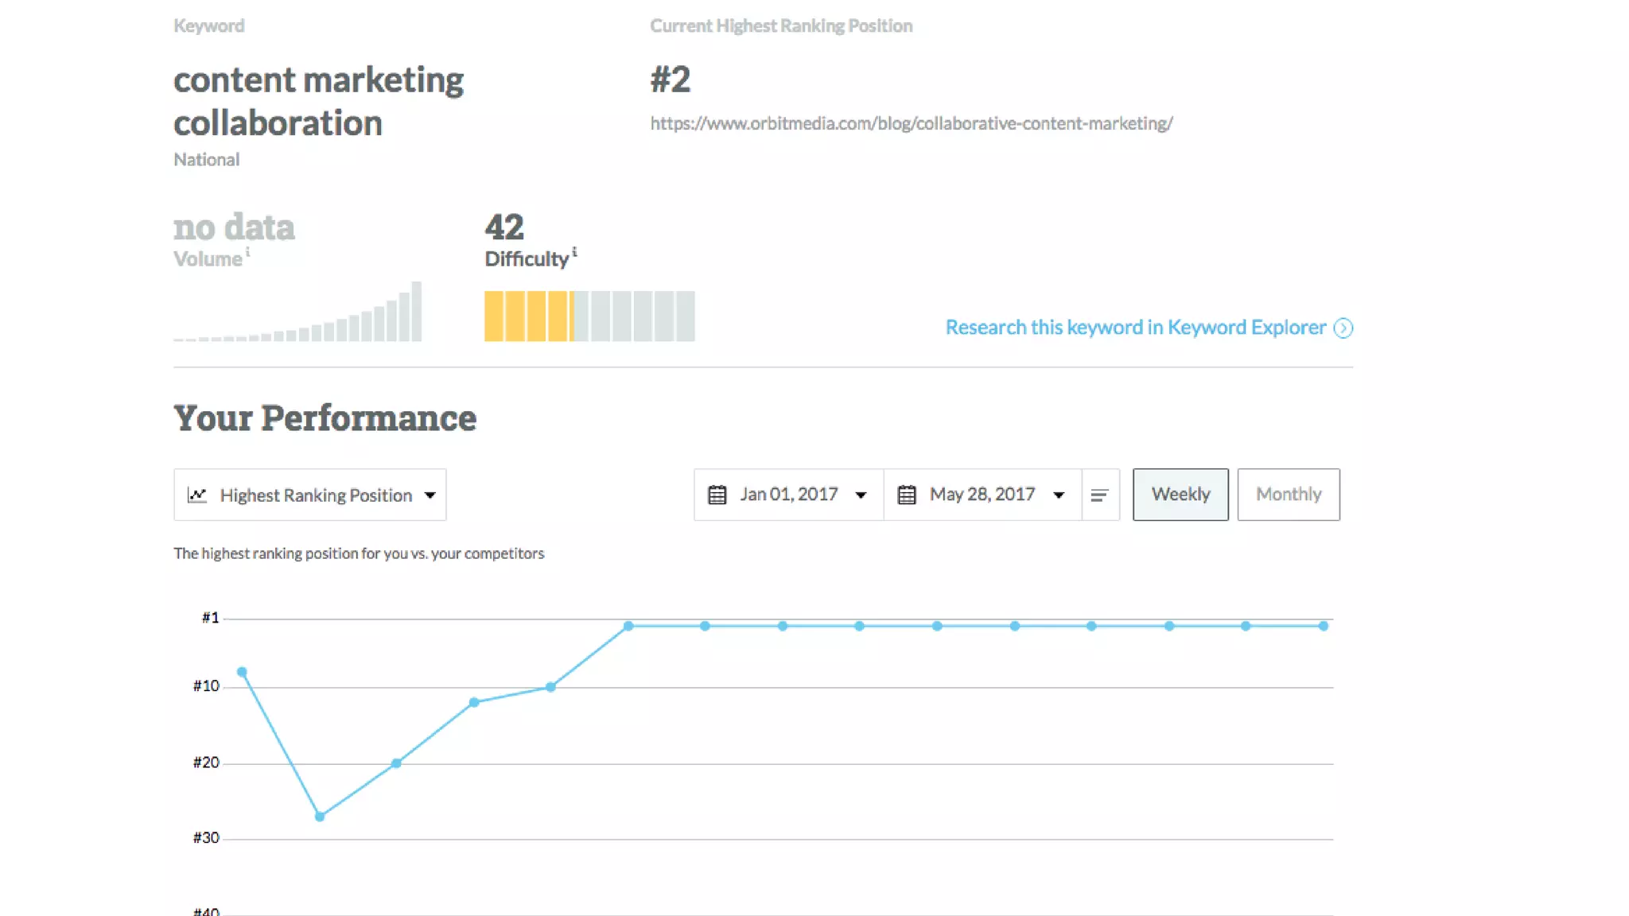This screenshot has height=916, width=1629.
Task: Click the lowest data point near #30
Action: 320,817
